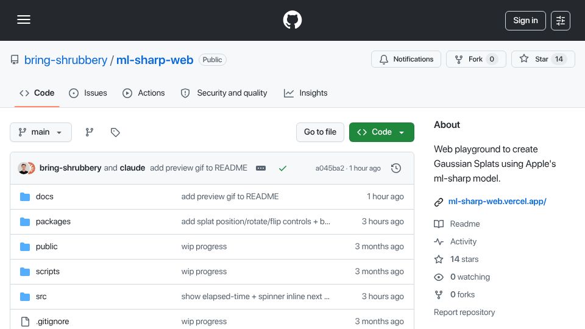This screenshot has height=329, width=585.
Task: Expand the green Code dropdown
Action: point(381,132)
